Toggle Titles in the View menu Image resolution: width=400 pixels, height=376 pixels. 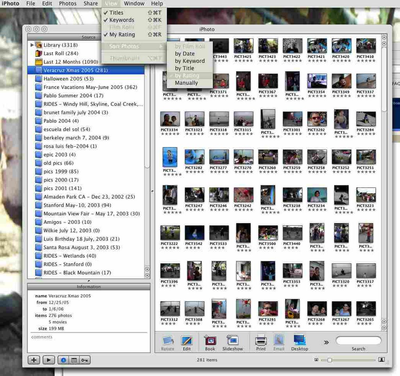point(134,13)
